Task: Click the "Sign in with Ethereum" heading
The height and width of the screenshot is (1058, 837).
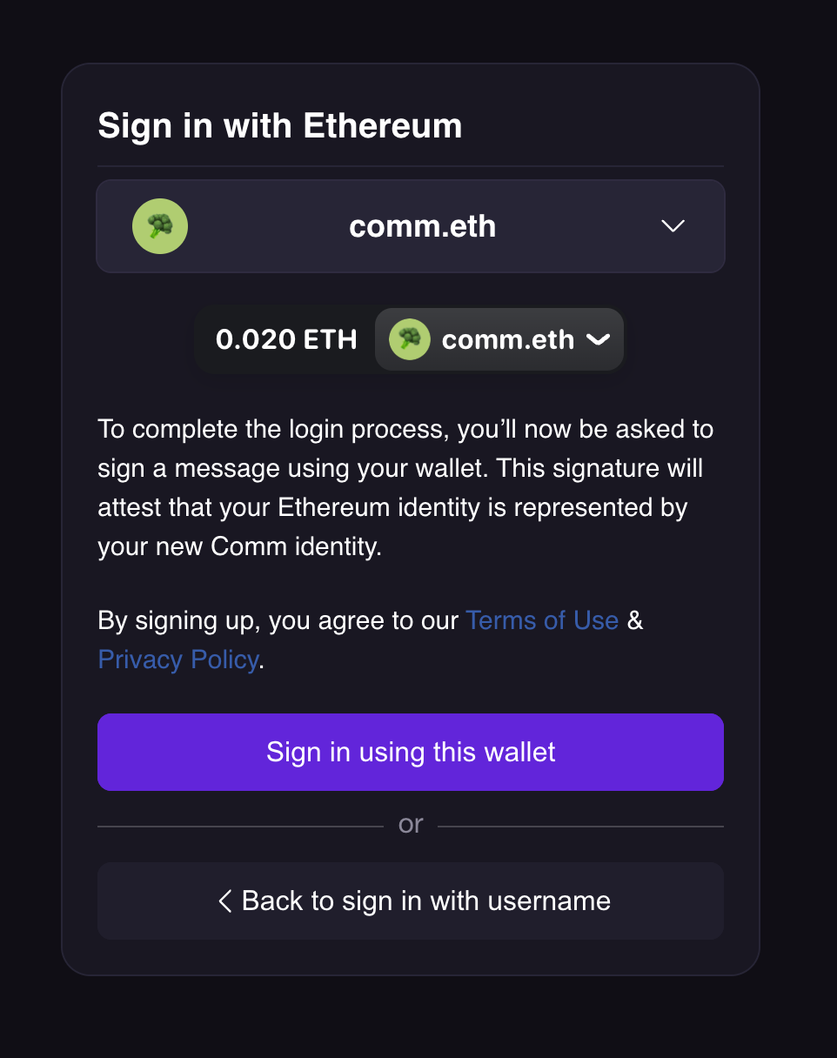Action: 280,126
